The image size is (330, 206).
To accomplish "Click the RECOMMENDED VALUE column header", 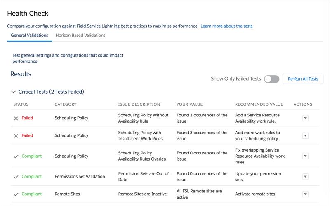I will [259, 104].
